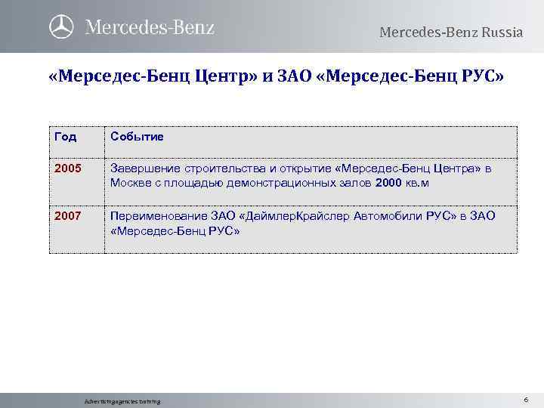544x408 pixels.
Task: Click the 2007 event text about Переименование ЗАО
Action: pyautogui.click(x=302, y=224)
